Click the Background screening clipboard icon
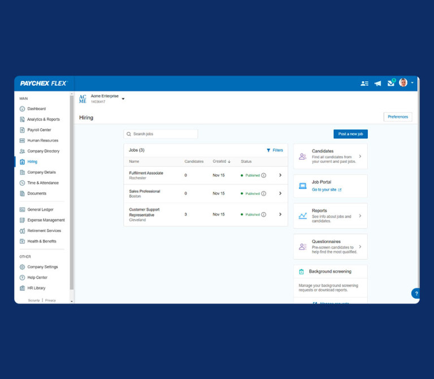The image size is (434, 379). point(301,271)
